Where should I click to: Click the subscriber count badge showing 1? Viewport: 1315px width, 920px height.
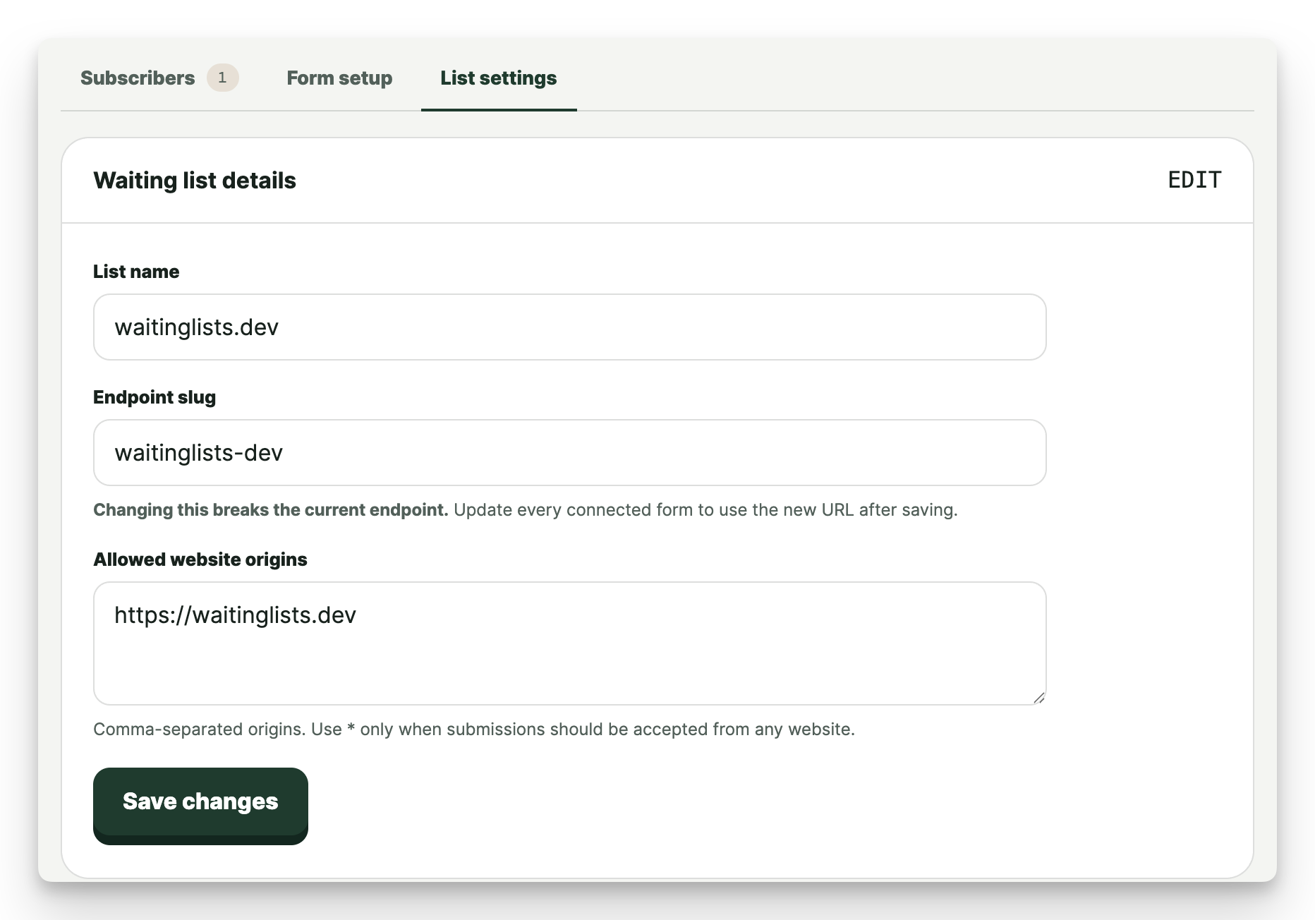222,78
